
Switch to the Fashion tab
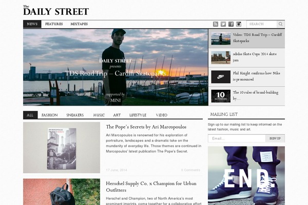49,115
